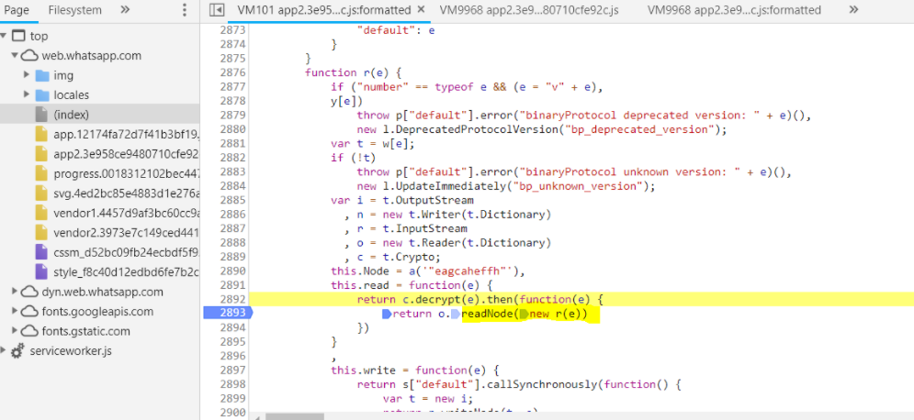Click the grey (index) document icon

pyautogui.click(x=41, y=115)
